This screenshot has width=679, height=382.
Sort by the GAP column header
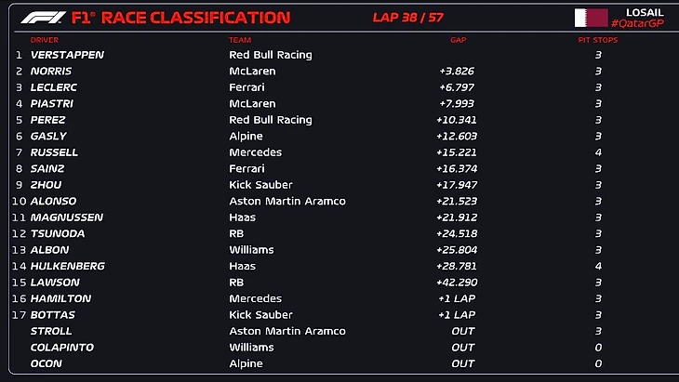pos(458,40)
